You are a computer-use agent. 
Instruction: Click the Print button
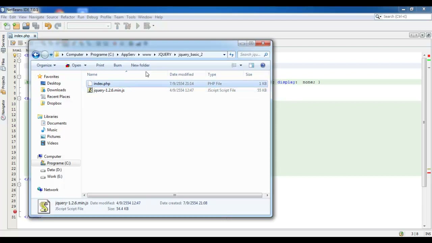[x=100, y=65]
